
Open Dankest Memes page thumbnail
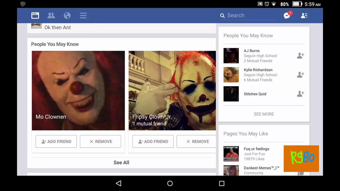coord(231,170)
